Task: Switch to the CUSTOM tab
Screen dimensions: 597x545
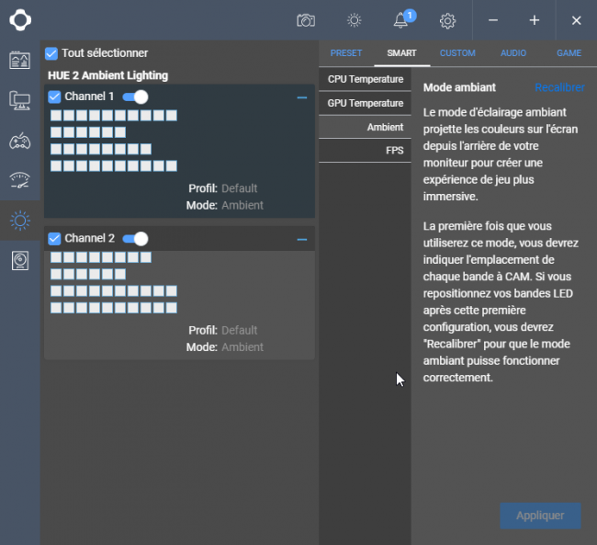Action: click(457, 53)
